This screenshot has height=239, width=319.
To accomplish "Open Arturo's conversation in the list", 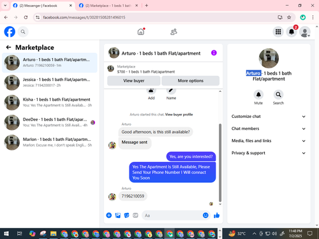I will tap(50, 62).
